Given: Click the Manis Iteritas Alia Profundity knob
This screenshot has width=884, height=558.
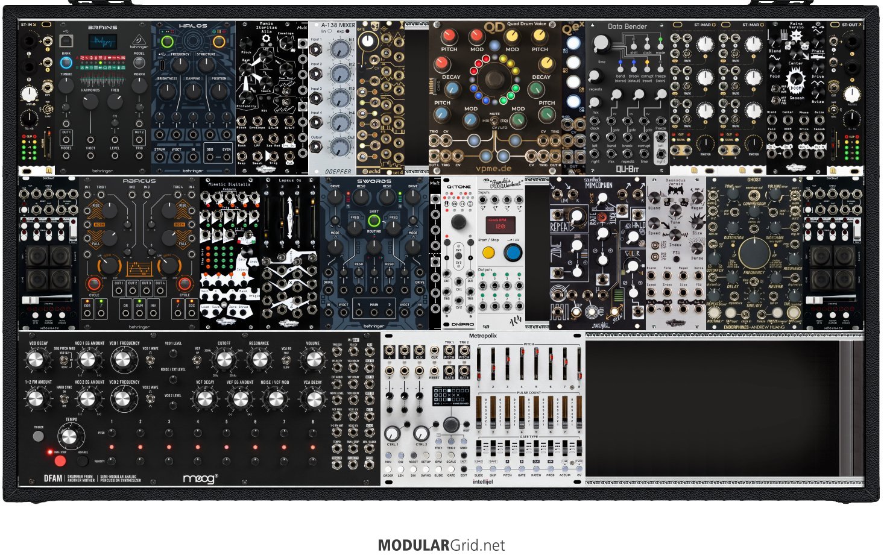Looking at the screenshot, I should (x=246, y=98).
